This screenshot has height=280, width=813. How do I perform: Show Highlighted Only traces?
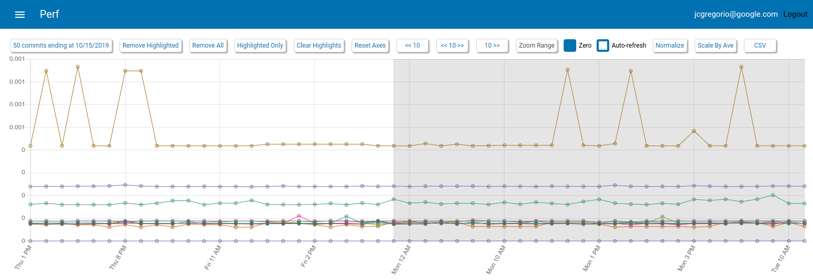[x=260, y=46]
